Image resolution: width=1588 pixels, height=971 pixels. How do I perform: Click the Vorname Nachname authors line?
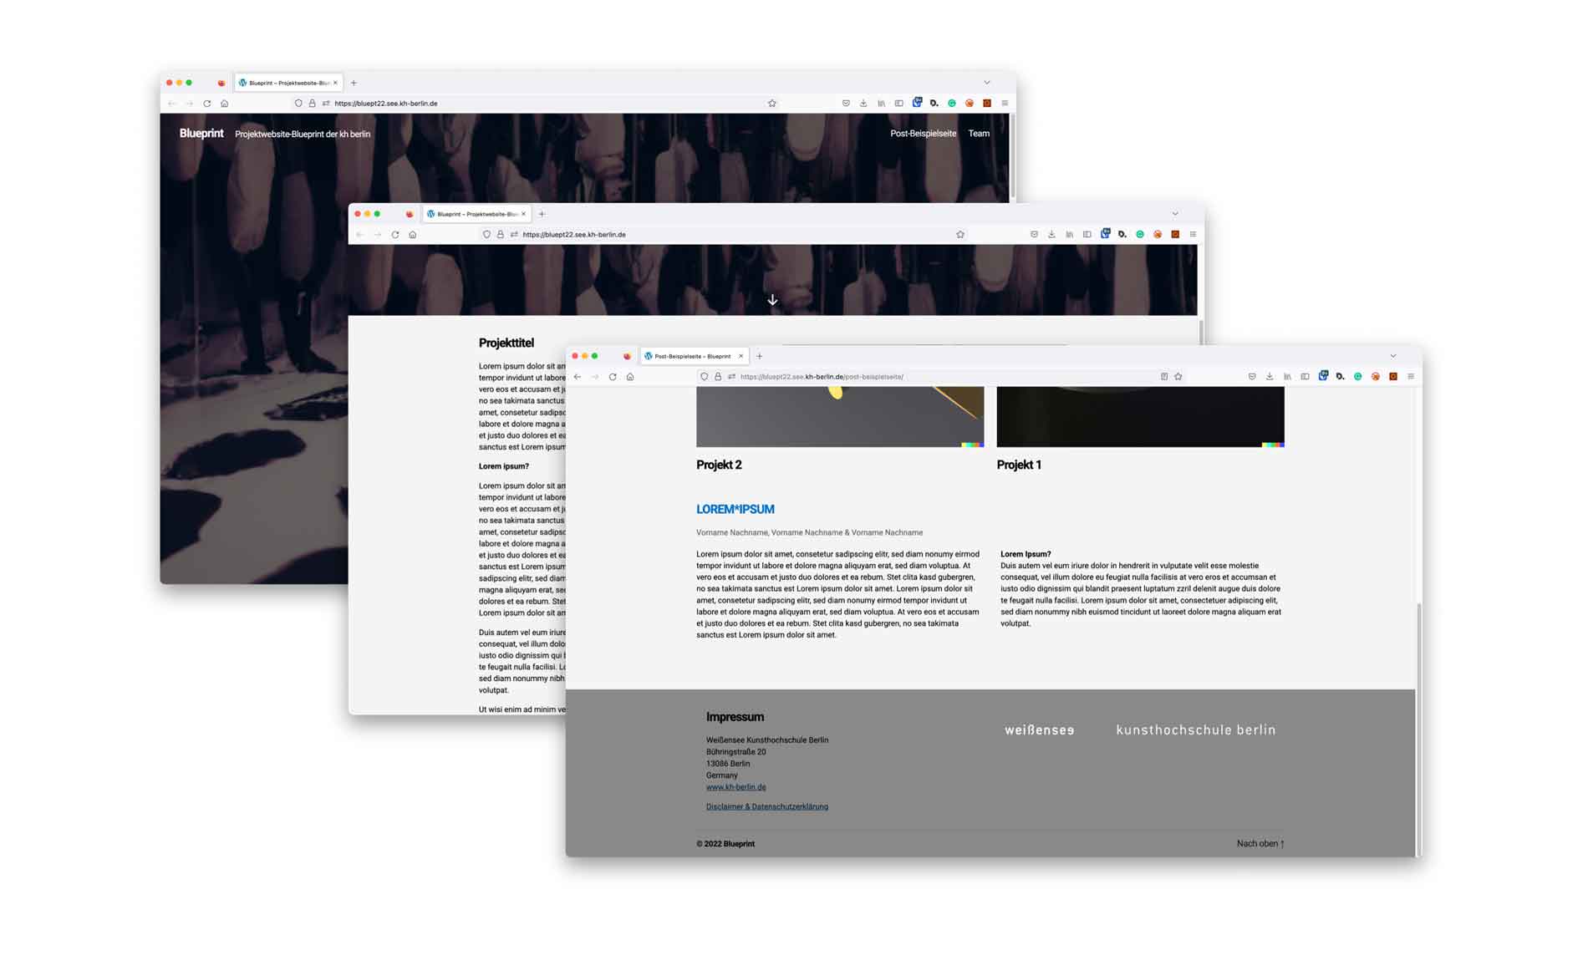(x=809, y=533)
